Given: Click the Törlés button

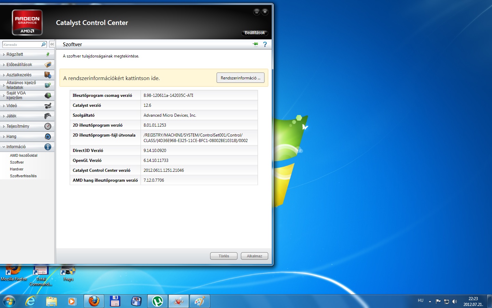Looking at the screenshot, I should [x=224, y=256].
